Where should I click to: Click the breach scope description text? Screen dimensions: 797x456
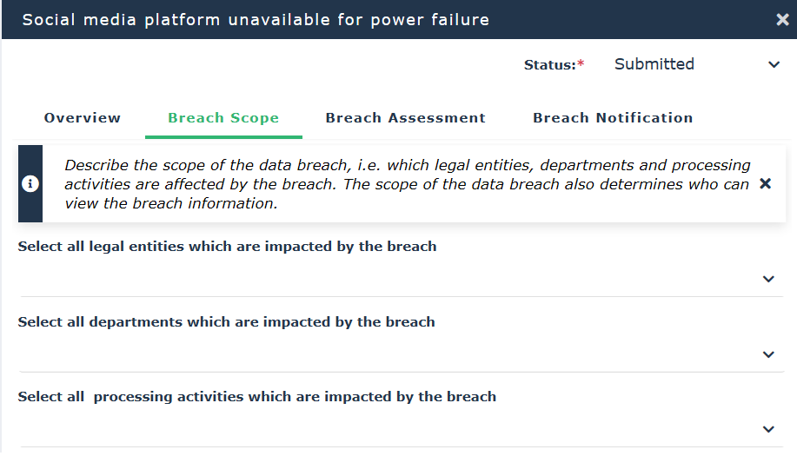point(407,184)
